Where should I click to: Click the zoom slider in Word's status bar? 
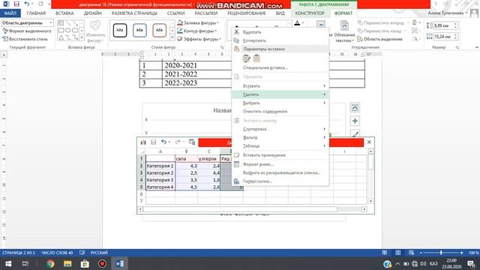tap(441, 253)
